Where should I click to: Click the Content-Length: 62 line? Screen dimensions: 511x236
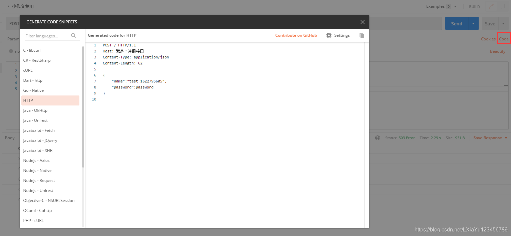122,63
